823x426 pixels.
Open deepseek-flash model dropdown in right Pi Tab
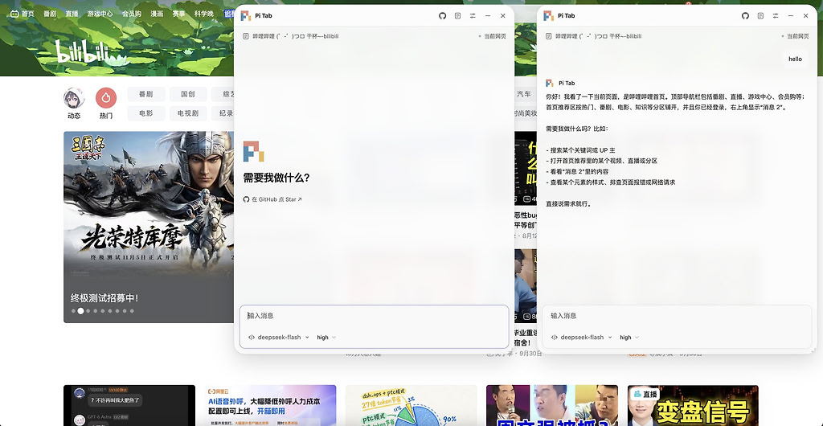coord(582,338)
